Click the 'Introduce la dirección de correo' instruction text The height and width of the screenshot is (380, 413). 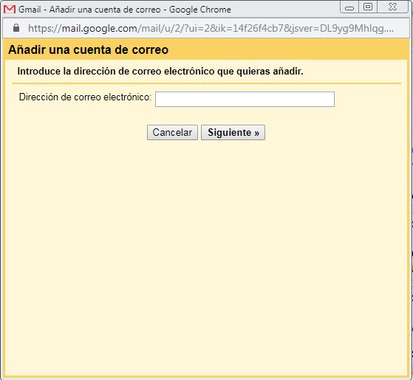click(x=160, y=72)
